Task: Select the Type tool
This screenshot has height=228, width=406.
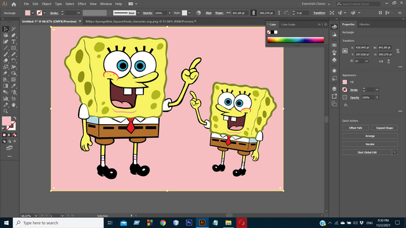Action: (13, 42)
